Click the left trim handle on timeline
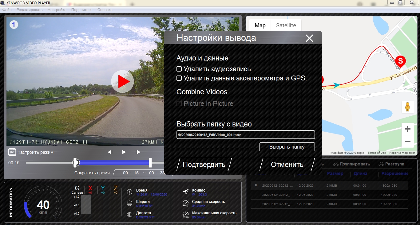This screenshot has height=225, width=420. pyautogui.click(x=75, y=163)
